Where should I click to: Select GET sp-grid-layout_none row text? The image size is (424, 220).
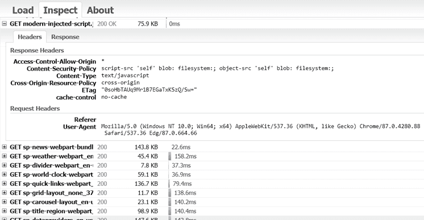point(51,193)
